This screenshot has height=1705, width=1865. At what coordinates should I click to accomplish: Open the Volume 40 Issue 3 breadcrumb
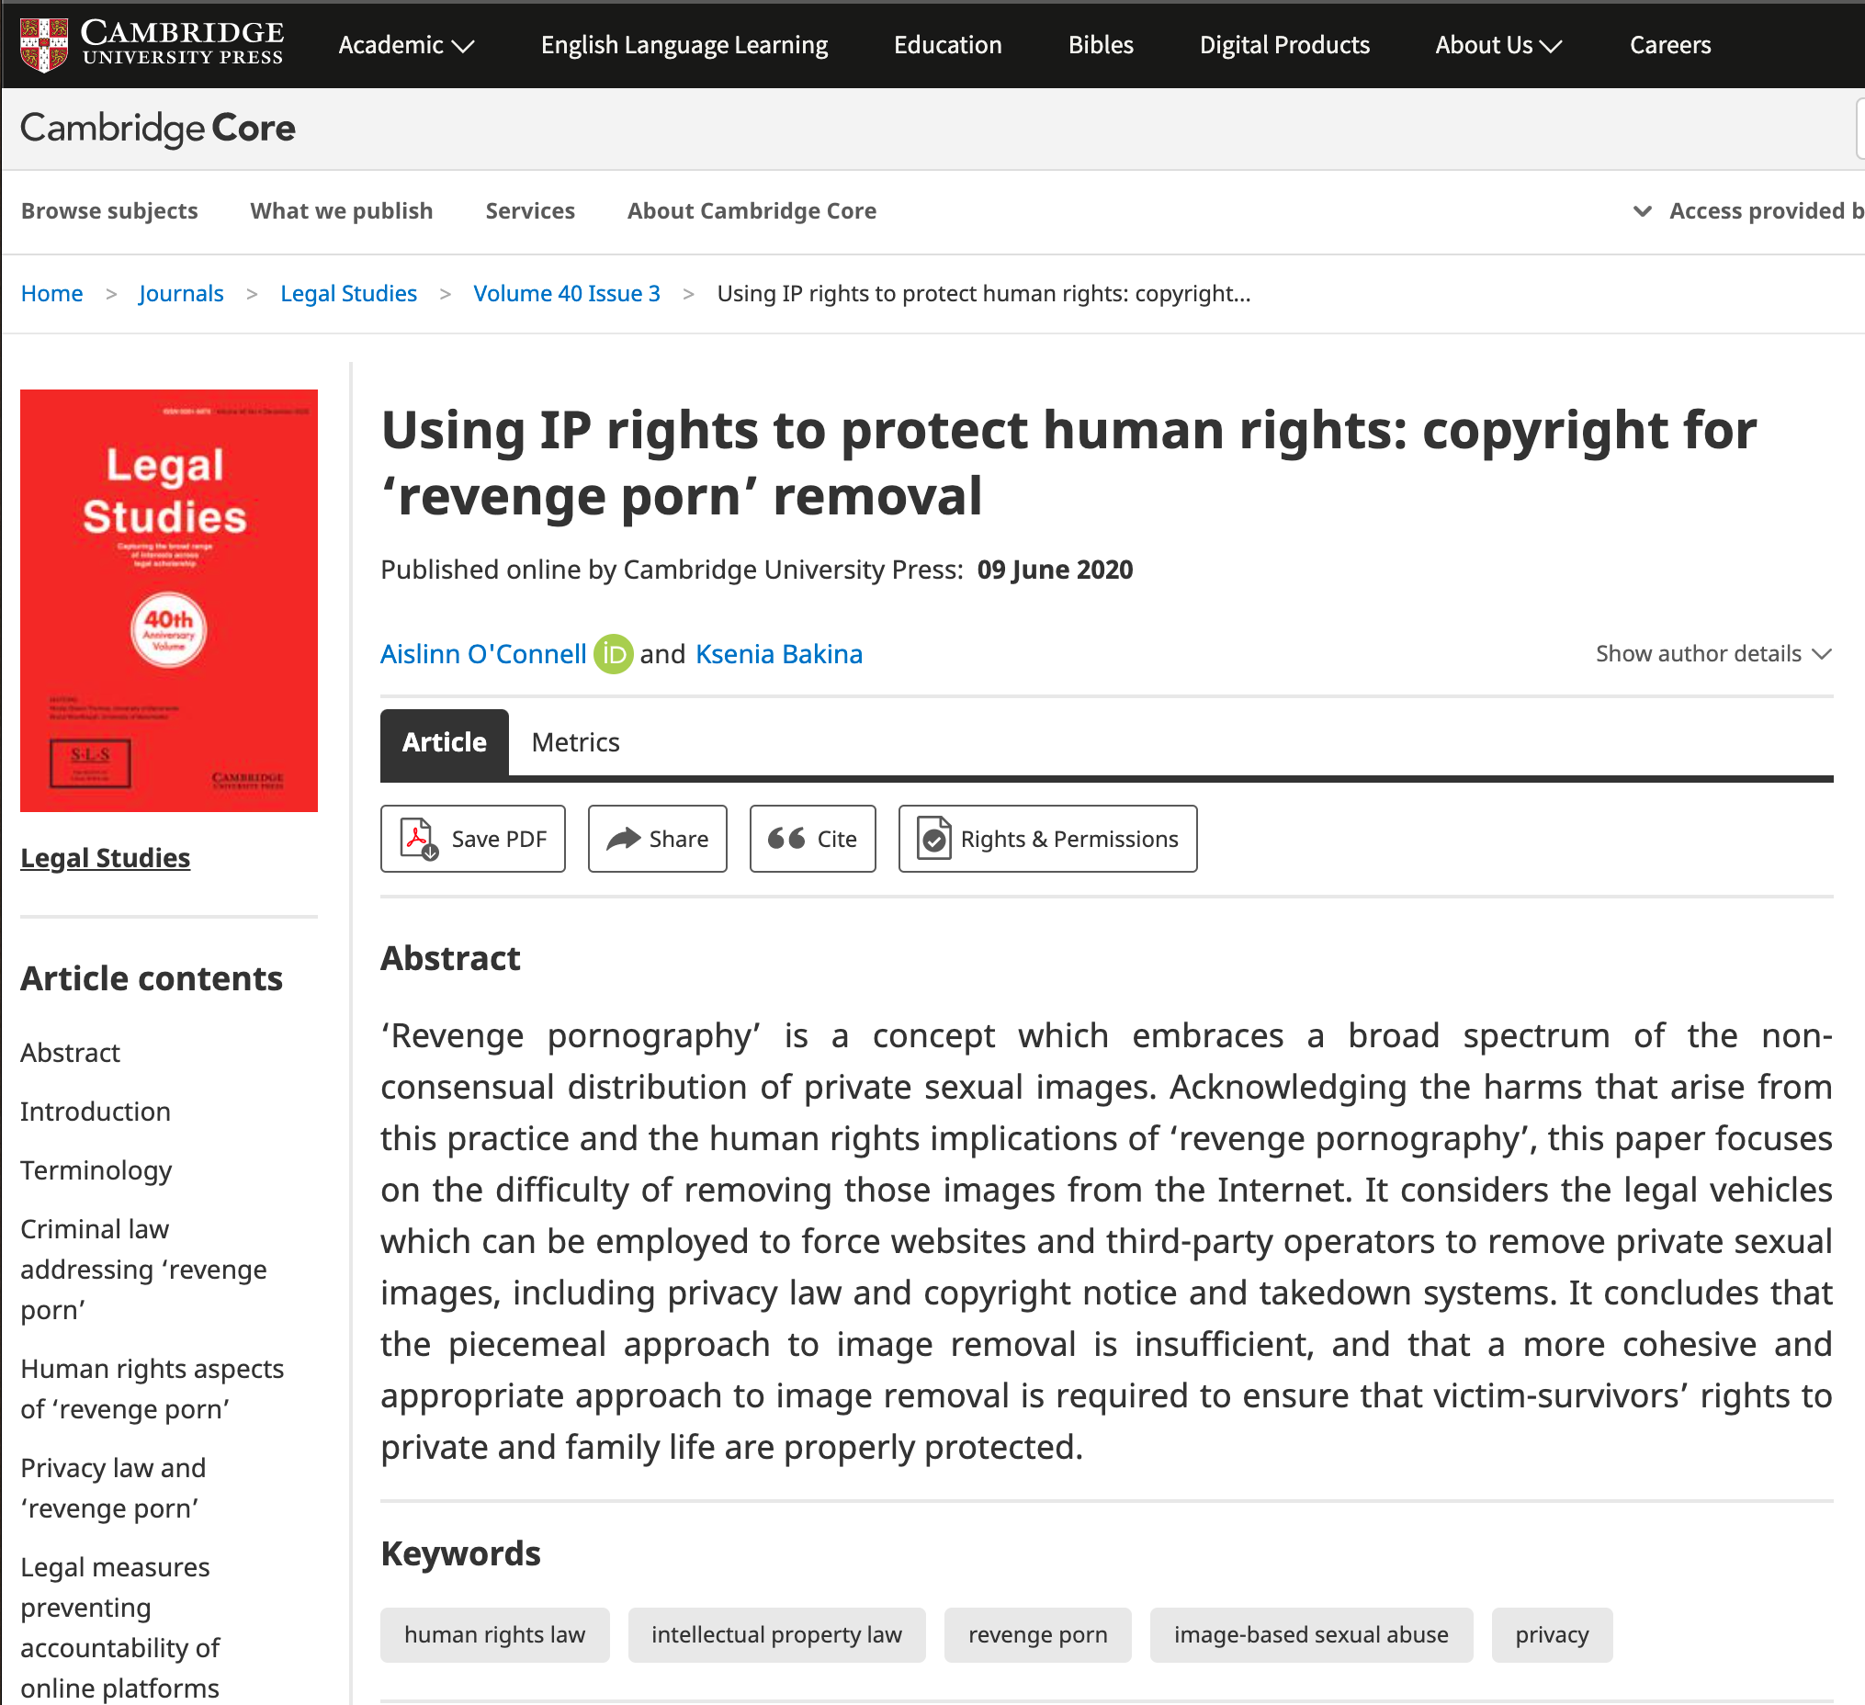pyautogui.click(x=567, y=293)
